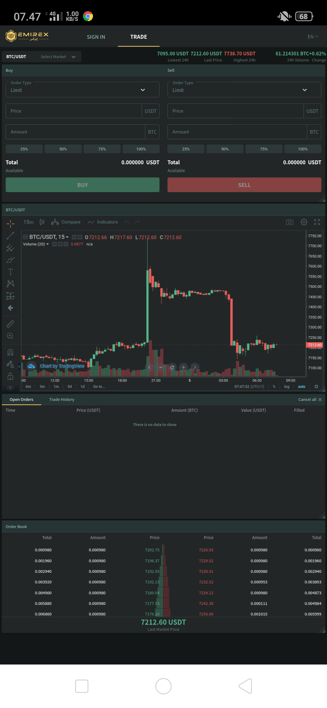Switch to Trade History tab
This screenshot has height=708, width=327.
coord(62,399)
